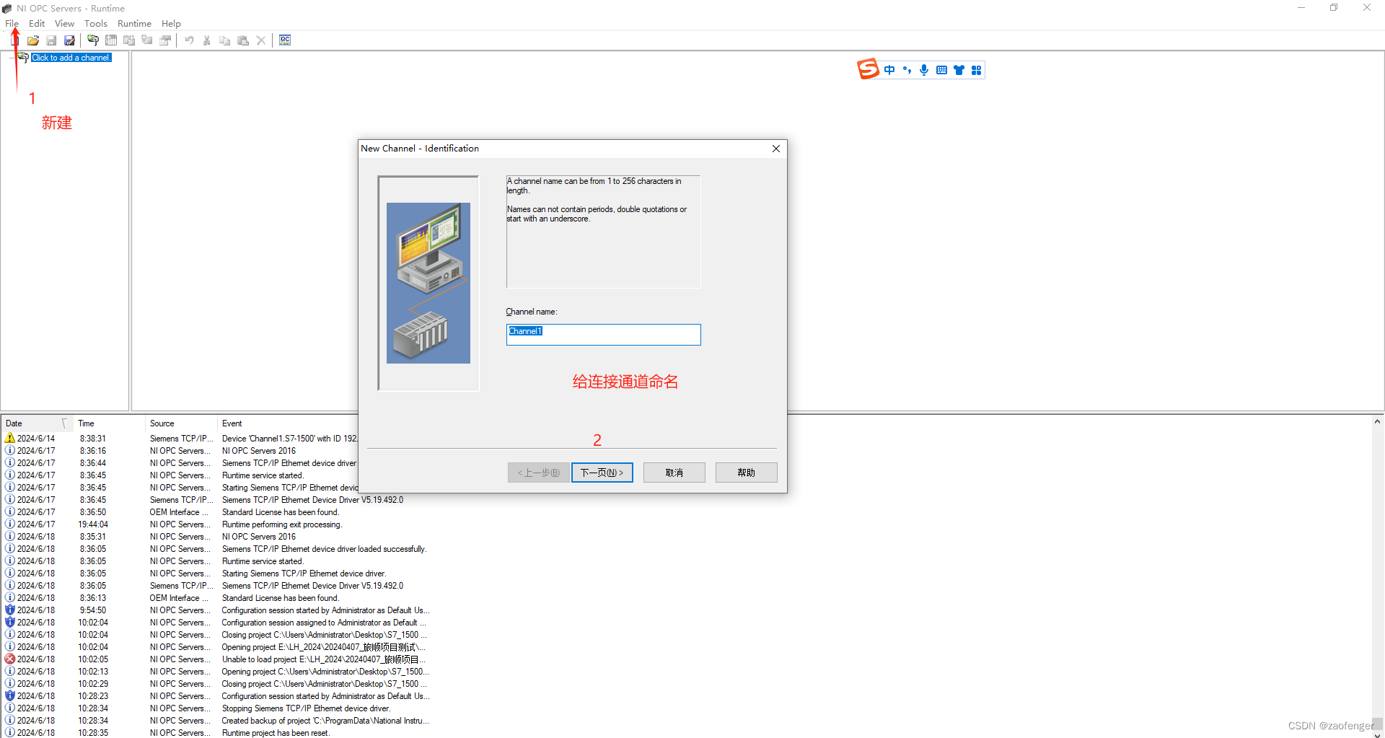Click 'Click to add a channel' link

click(70, 57)
